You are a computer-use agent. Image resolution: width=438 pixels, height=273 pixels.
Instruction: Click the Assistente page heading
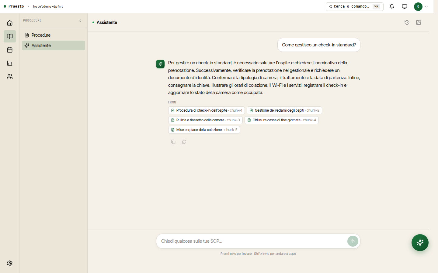coord(107,22)
